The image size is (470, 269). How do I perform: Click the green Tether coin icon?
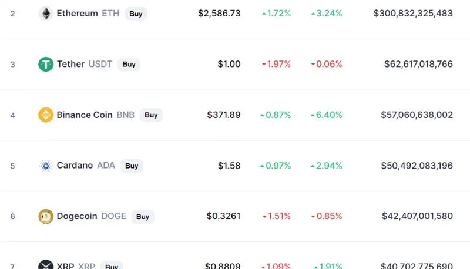[x=46, y=64]
